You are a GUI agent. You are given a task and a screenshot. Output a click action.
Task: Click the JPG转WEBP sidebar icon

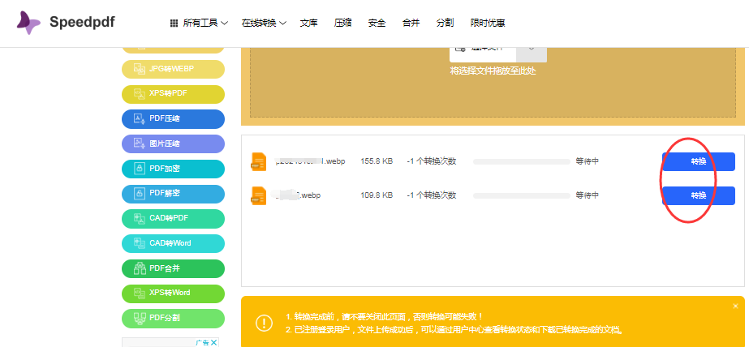tap(139, 69)
